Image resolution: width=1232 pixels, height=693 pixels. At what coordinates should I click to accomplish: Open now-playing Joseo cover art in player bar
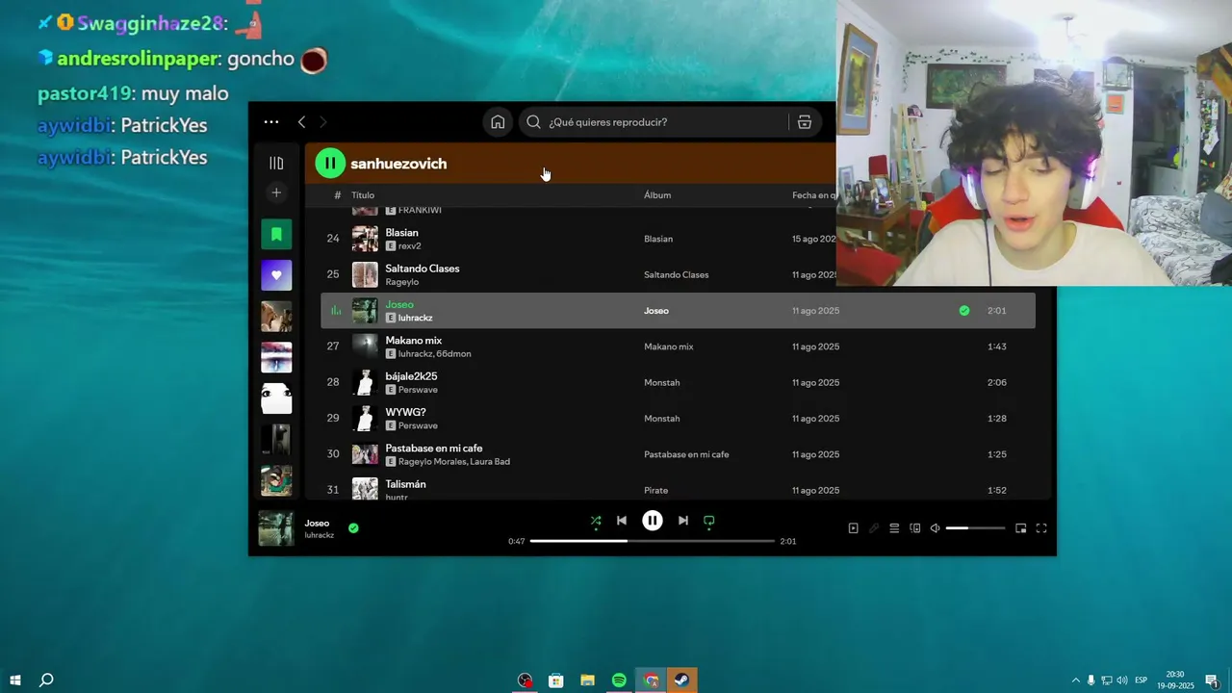276,528
